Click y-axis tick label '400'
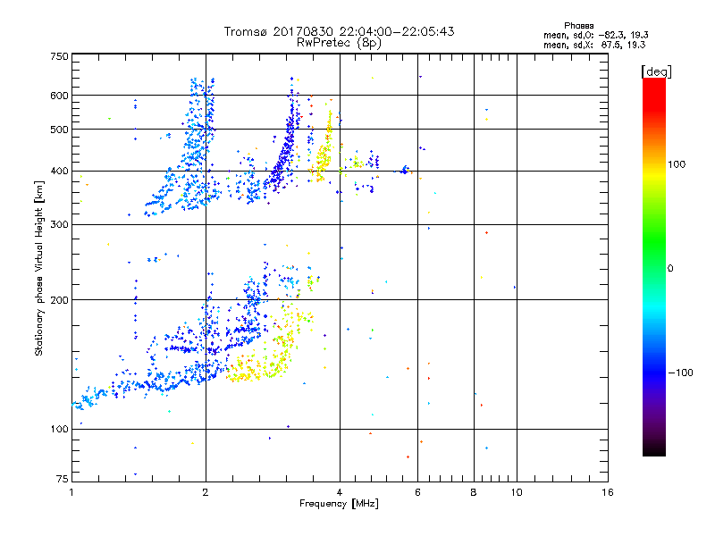This screenshot has height=536, width=715. 59,172
